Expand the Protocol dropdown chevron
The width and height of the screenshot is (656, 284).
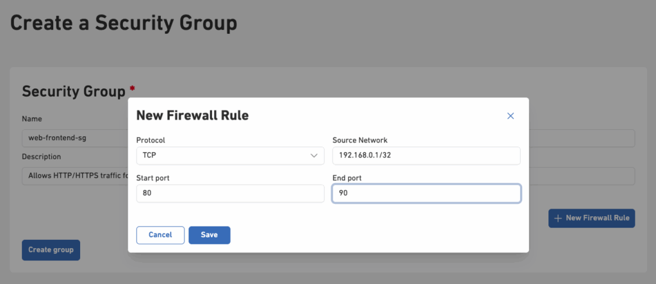click(314, 155)
